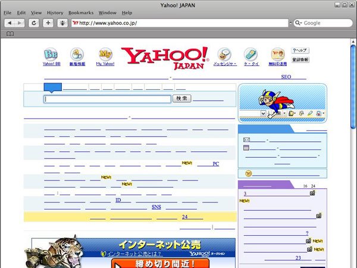Click the 無料ID活用 ID card icon
The width and height of the screenshot is (357, 268).
(x=277, y=54)
